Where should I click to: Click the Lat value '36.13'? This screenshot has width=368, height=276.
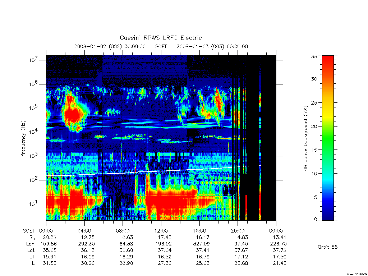88,250
